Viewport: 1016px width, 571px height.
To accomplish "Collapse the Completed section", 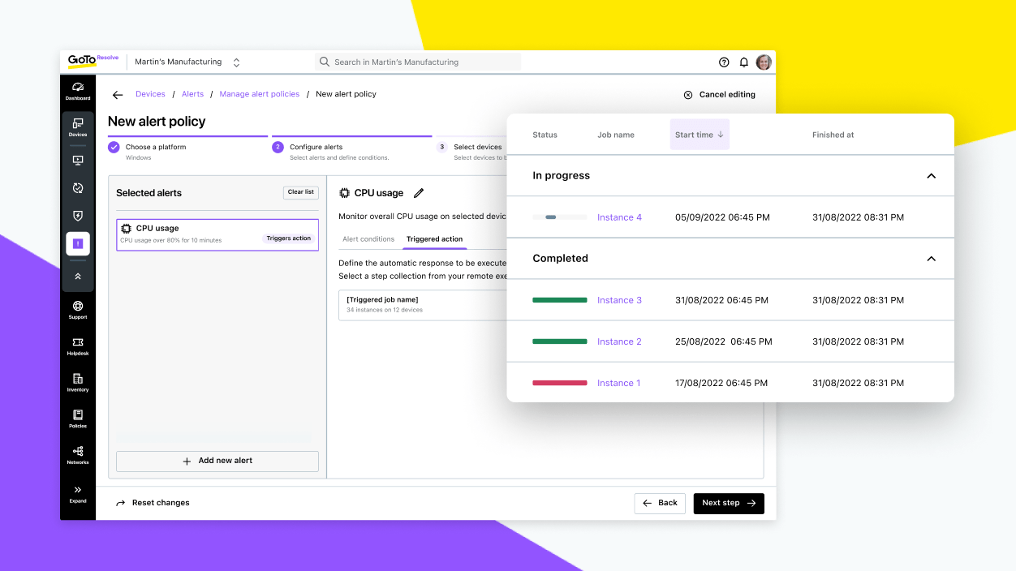I will 931,258.
